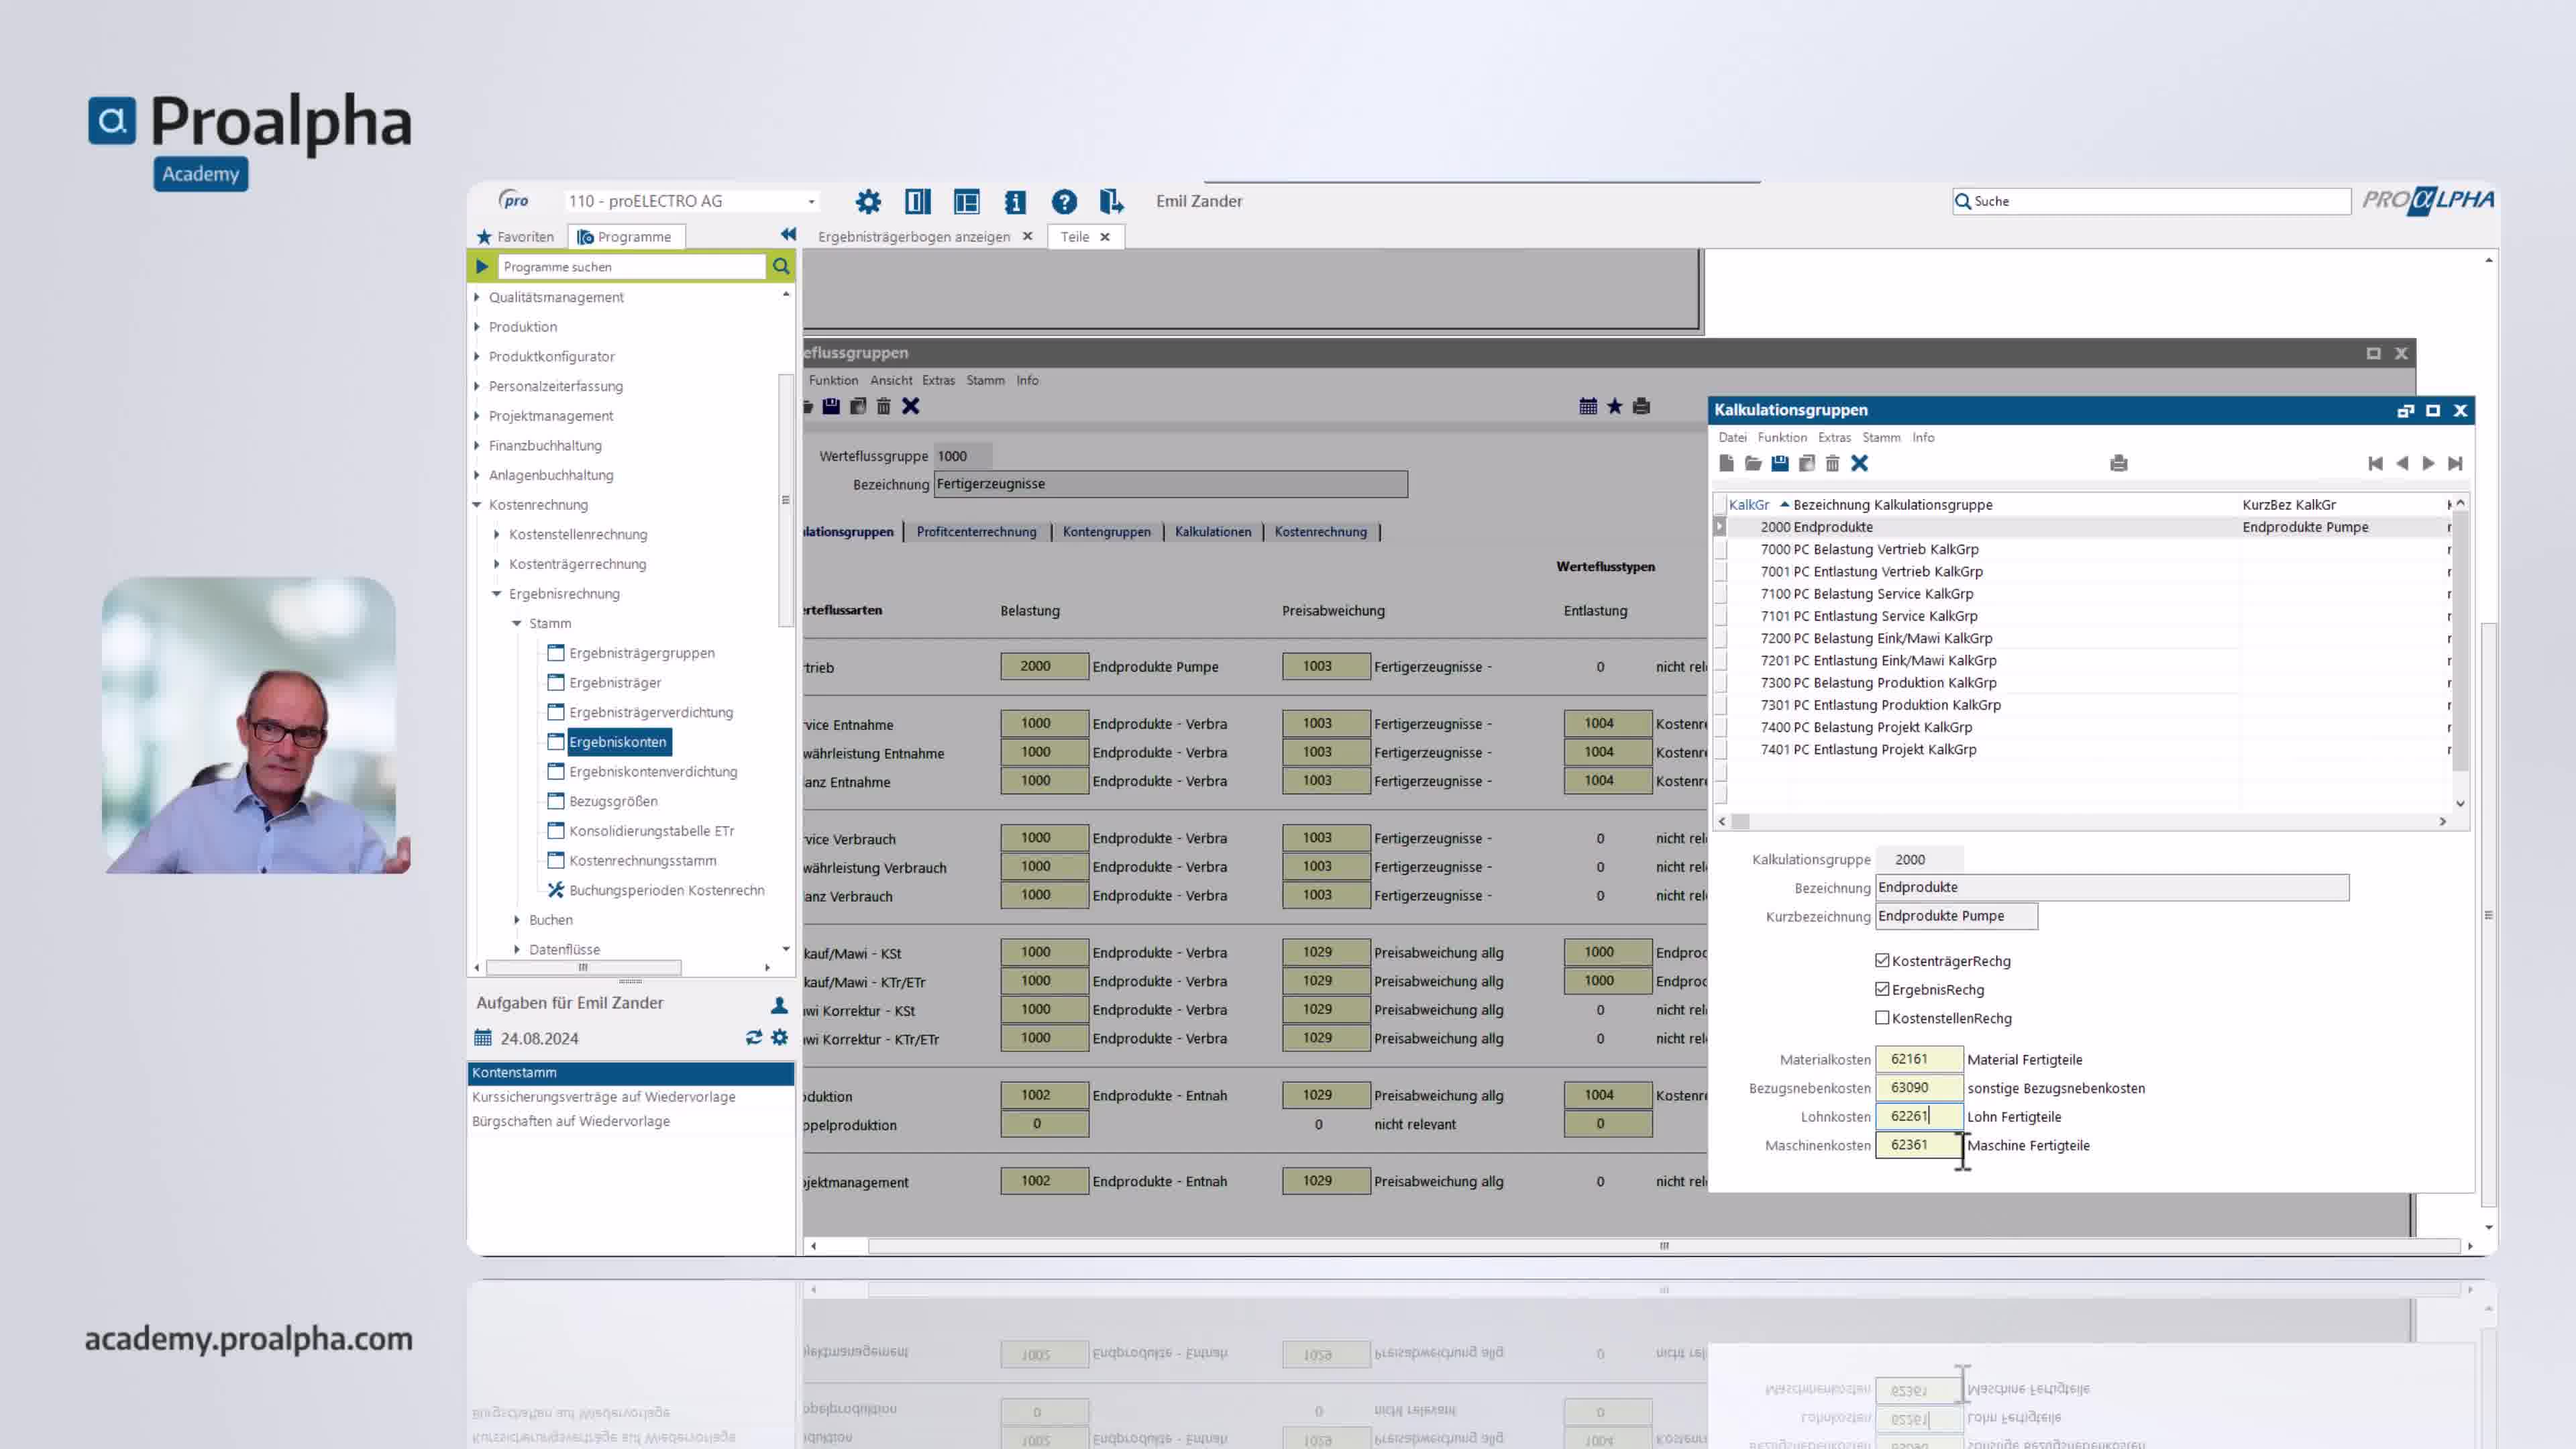The image size is (2576, 1449).
Task: Click save icon in Kalkulationsgruppen toolbar
Action: point(1780,463)
